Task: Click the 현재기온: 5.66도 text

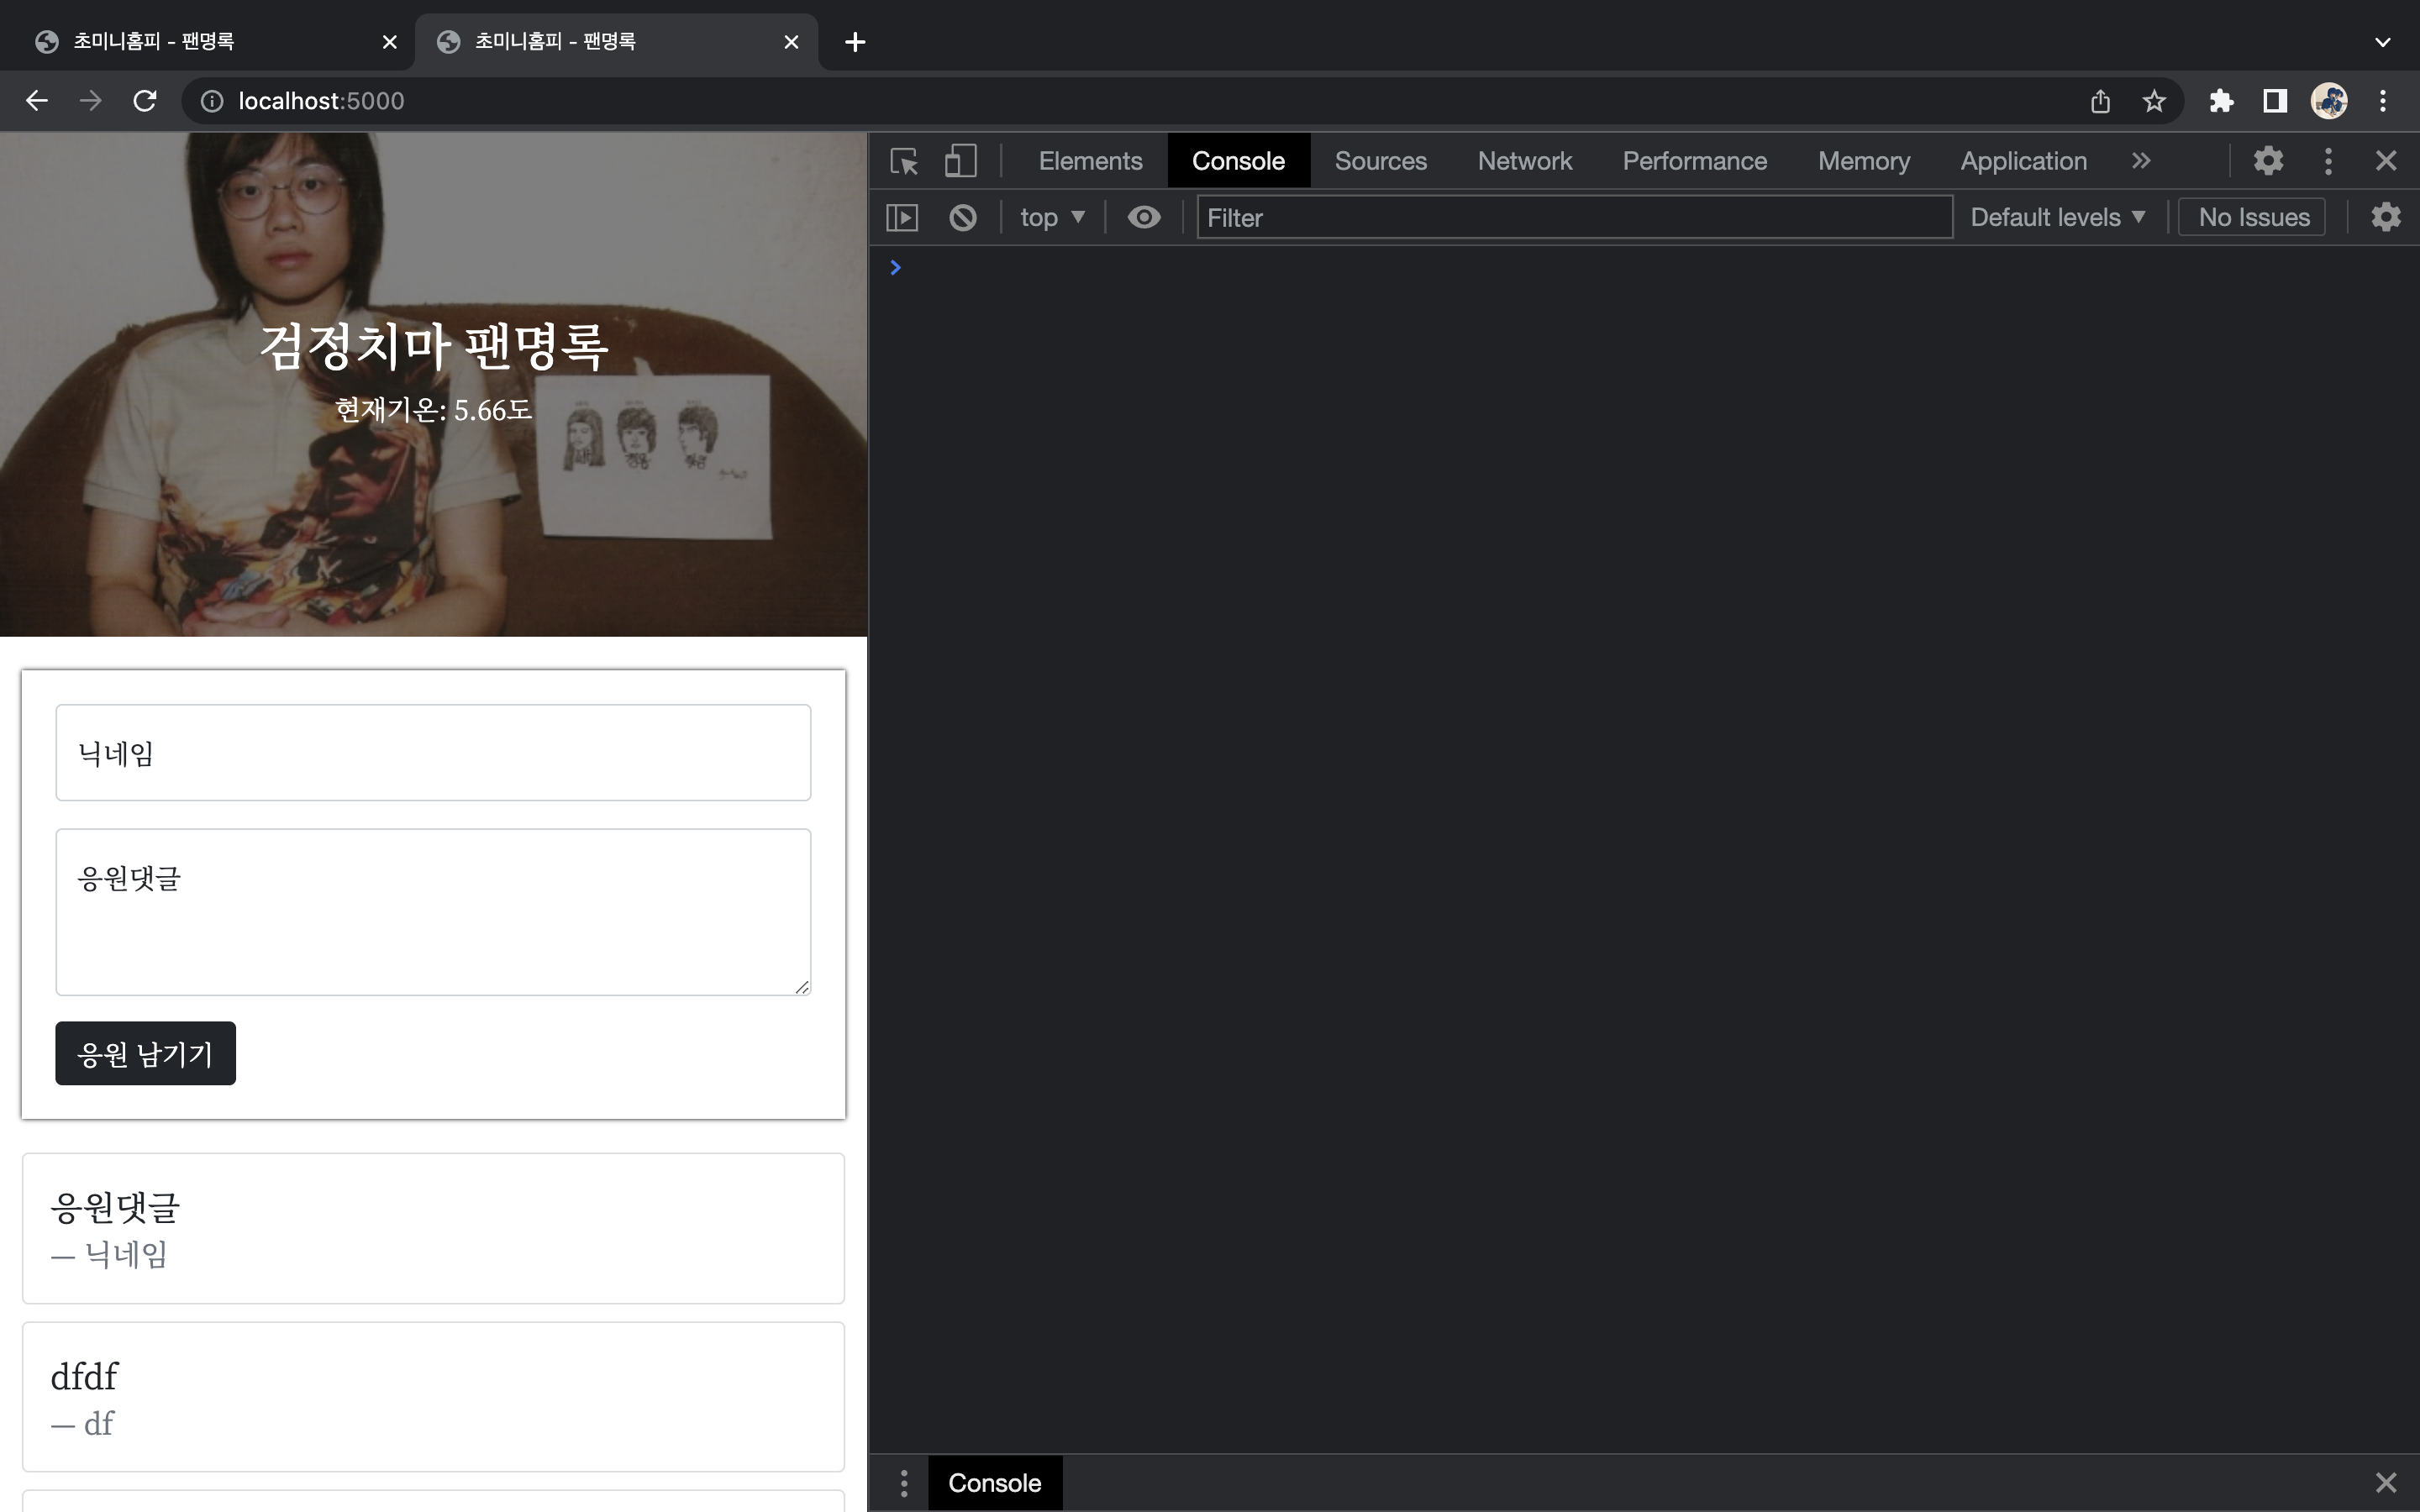Action: click(x=434, y=409)
